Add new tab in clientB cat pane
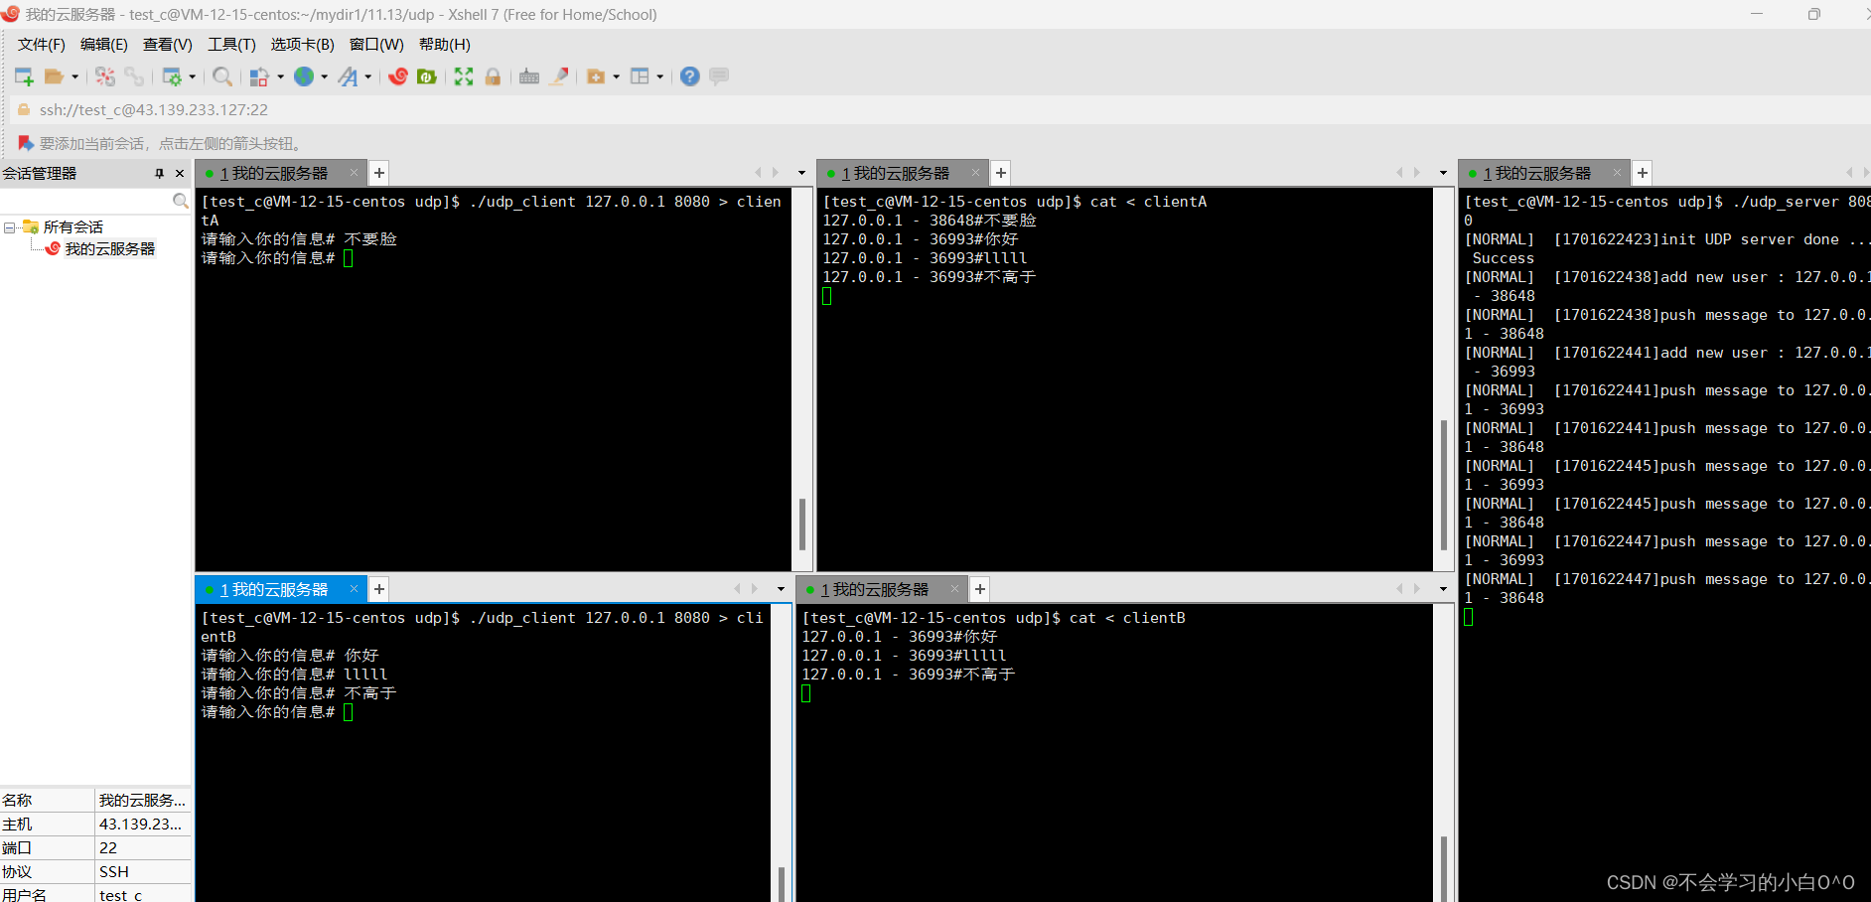The image size is (1871, 902). (x=980, y=589)
